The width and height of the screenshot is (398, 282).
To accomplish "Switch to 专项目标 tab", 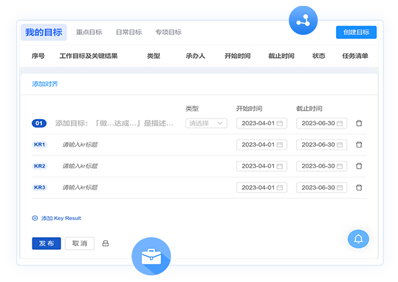I will pyautogui.click(x=168, y=32).
